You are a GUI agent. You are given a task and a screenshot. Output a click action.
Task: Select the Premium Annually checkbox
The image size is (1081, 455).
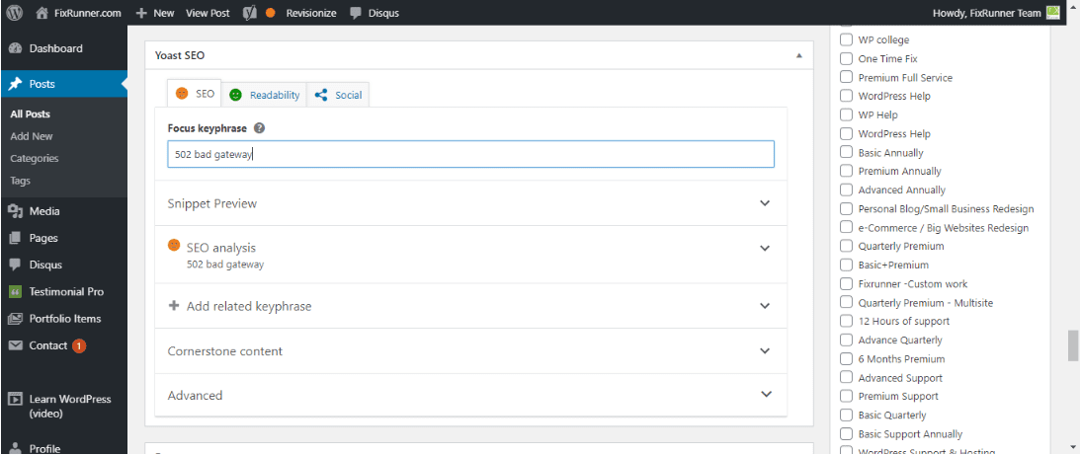click(846, 172)
